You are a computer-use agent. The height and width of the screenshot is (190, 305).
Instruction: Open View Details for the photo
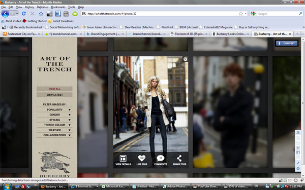pyautogui.click(x=123, y=160)
